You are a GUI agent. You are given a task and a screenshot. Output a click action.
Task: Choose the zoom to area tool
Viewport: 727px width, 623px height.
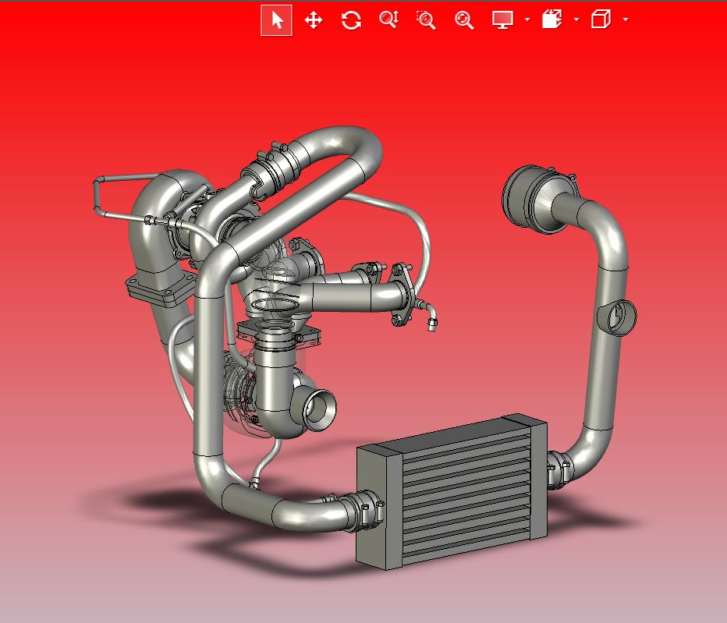pyautogui.click(x=426, y=20)
